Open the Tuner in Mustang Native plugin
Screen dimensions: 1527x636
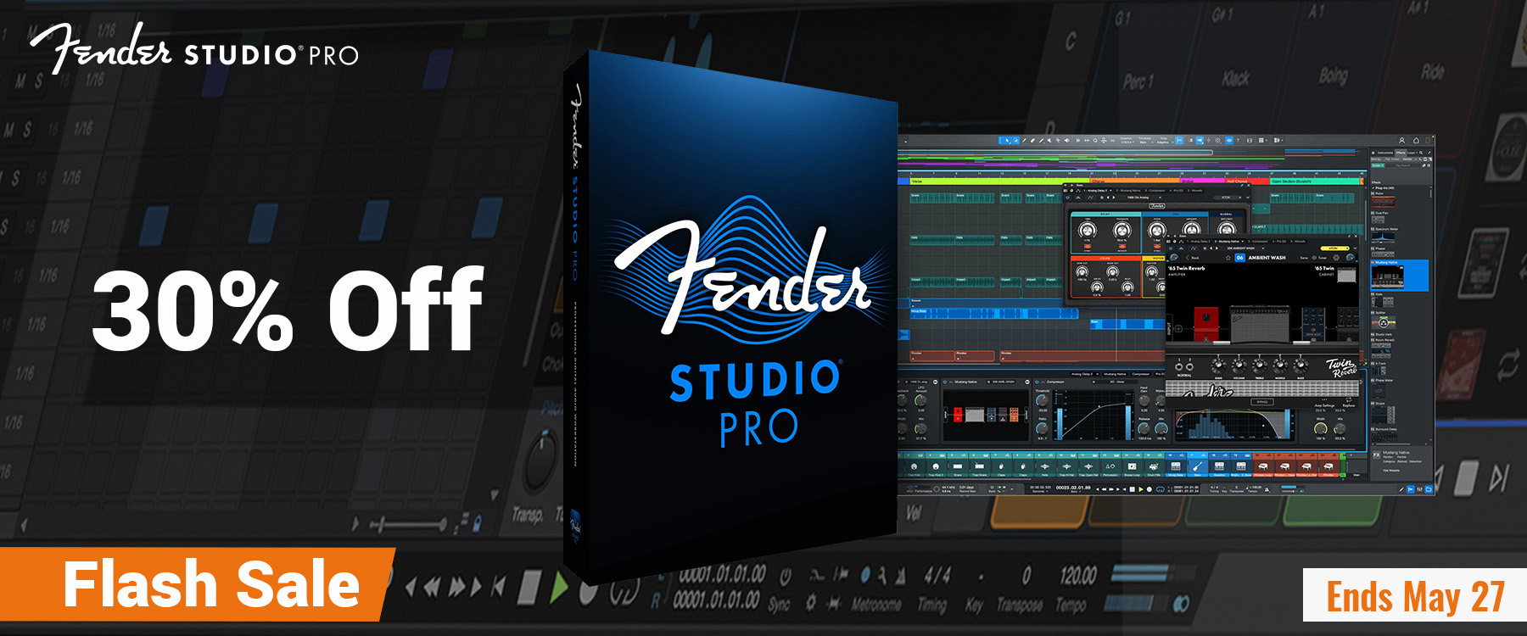click(1318, 258)
